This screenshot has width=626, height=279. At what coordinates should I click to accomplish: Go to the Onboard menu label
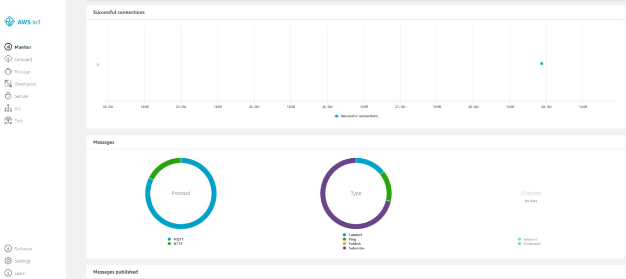tap(23, 59)
